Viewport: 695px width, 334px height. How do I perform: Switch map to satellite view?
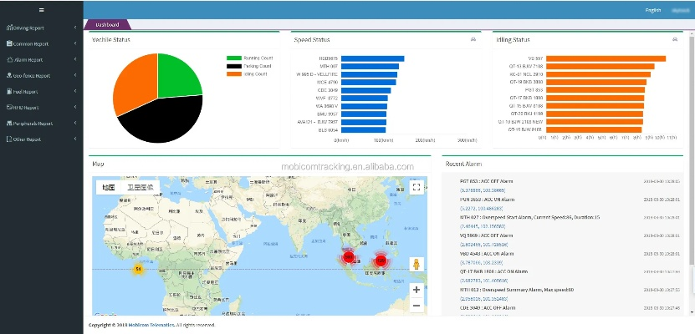140,188
